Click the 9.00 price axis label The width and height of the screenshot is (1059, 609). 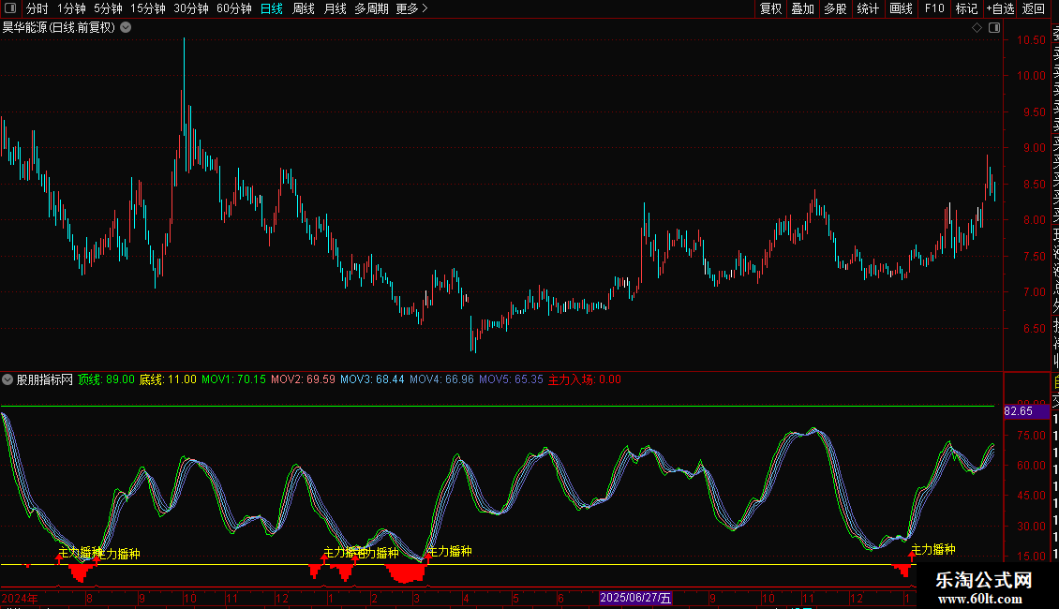tap(1034, 148)
